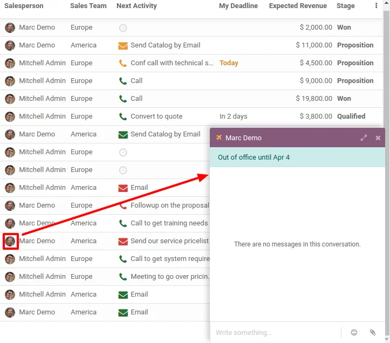Click the orange phone icon for Conf call

[x=123, y=63]
